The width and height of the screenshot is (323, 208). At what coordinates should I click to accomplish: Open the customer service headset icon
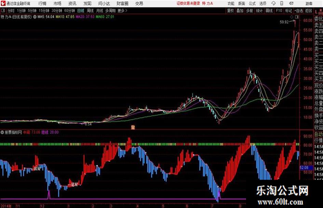point(273,3)
